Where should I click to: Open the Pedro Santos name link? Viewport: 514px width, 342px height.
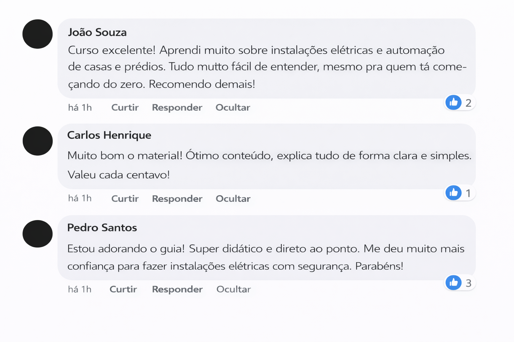click(x=102, y=228)
